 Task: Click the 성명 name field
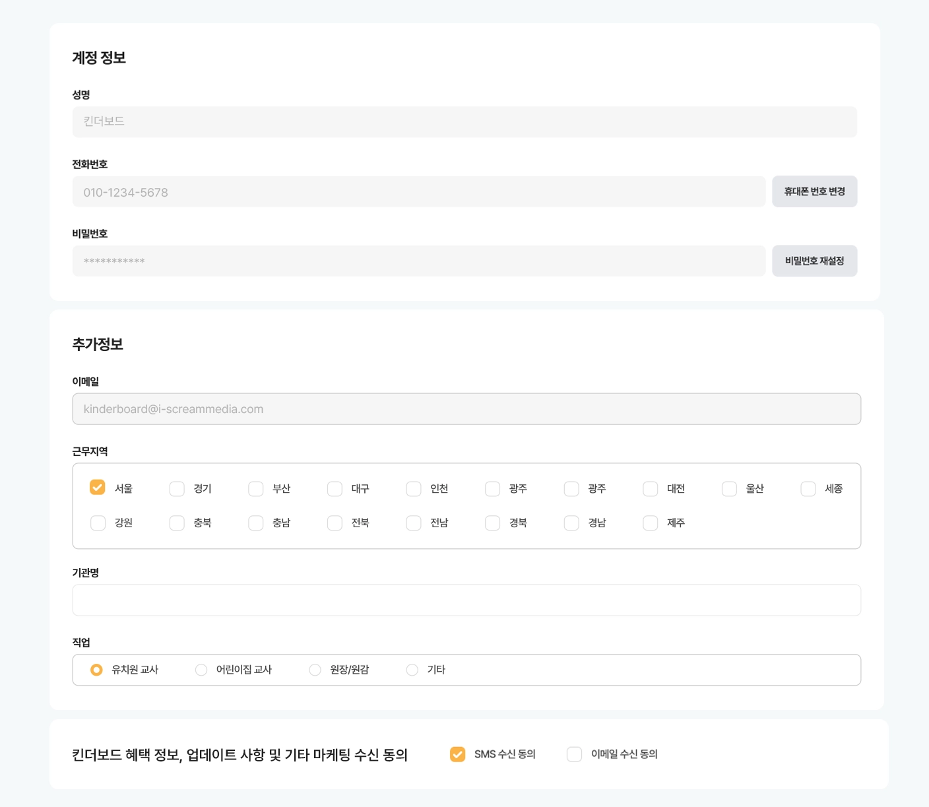point(464,122)
